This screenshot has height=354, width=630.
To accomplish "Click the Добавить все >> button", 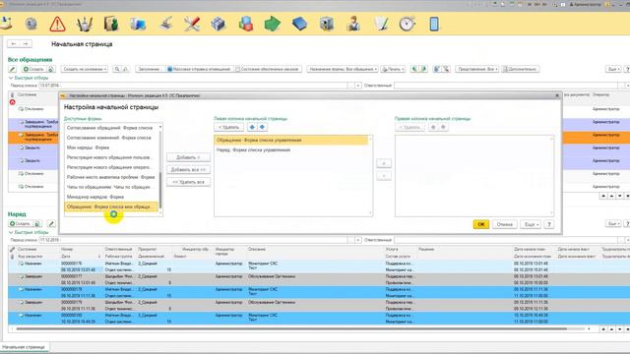I will (188, 170).
